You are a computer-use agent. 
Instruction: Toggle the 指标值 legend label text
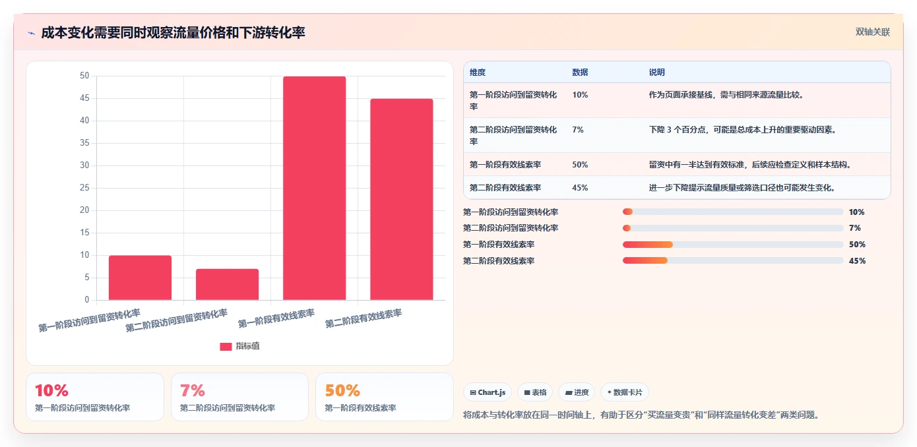248,346
